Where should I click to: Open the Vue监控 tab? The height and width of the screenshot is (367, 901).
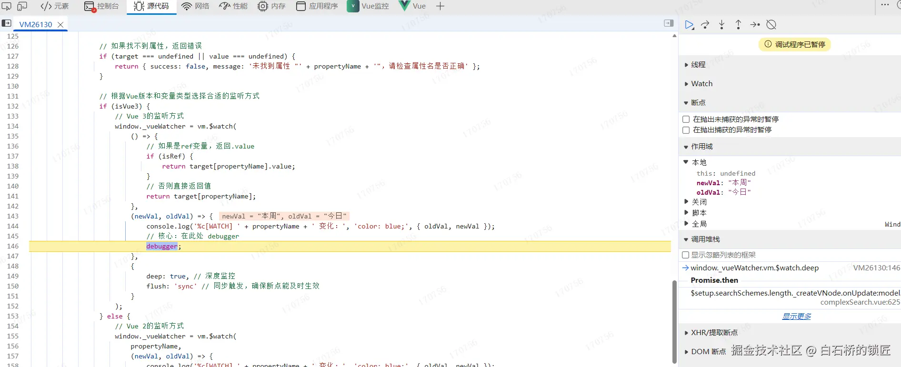[x=368, y=6]
